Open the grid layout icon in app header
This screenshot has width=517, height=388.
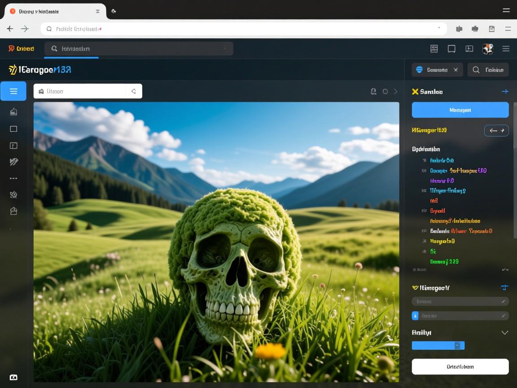[x=434, y=49]
